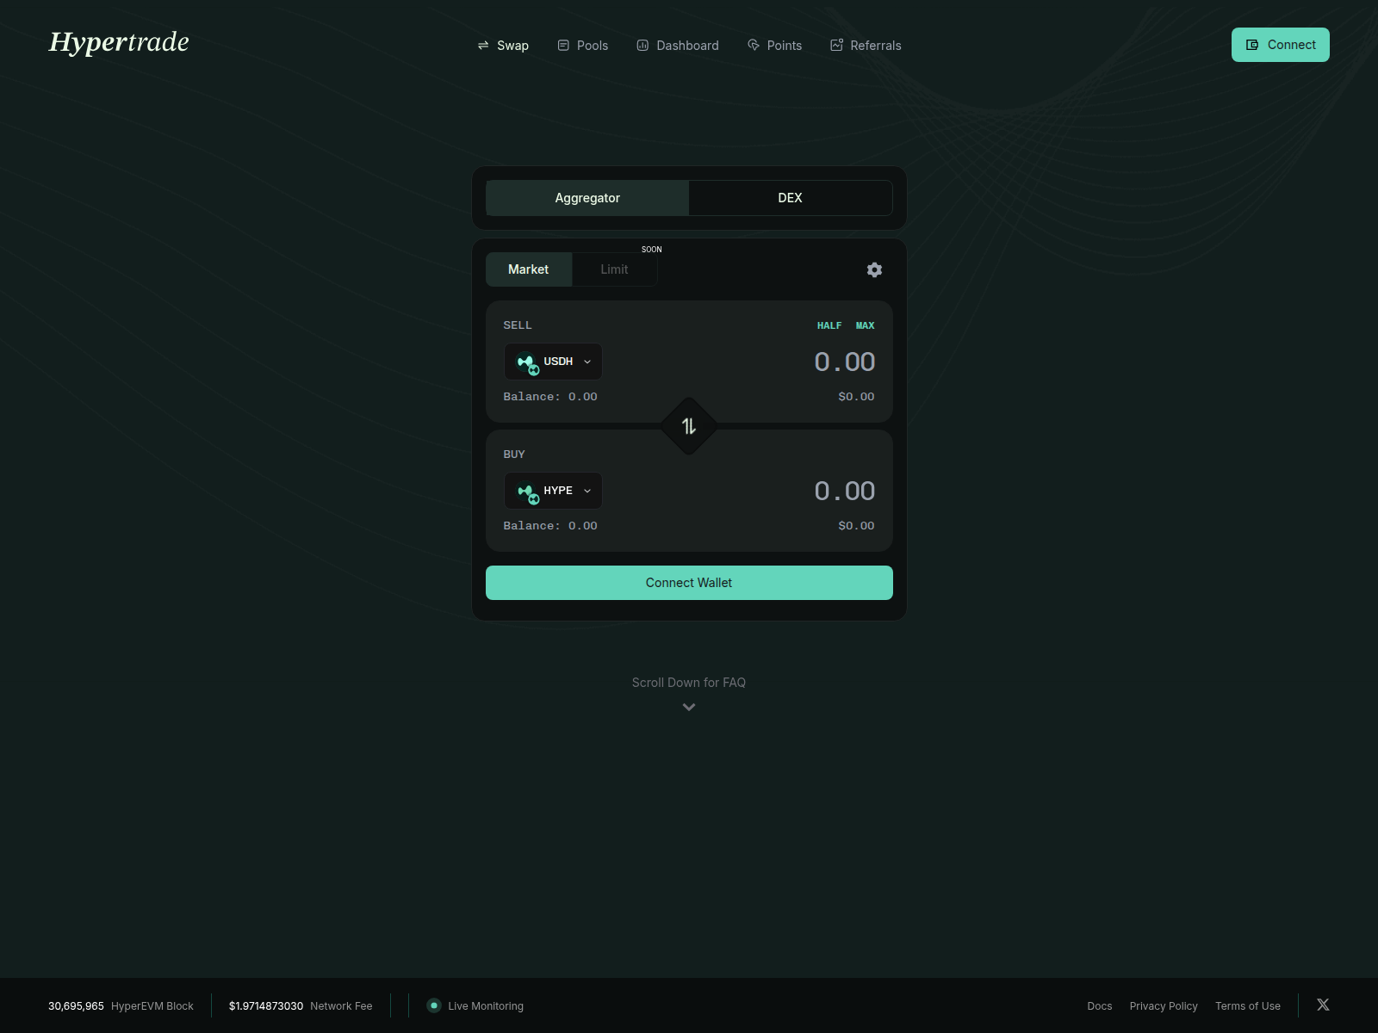Open the Privacy Policy link
The height and width of the screenshot is (1033, 1378).
click(1164, 1005)
